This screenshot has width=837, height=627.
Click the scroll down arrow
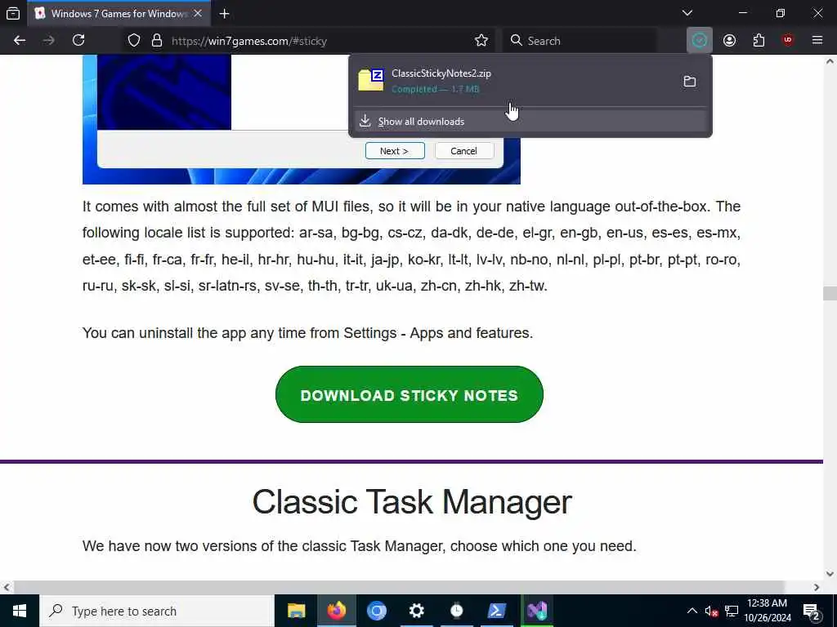(830, 574)
